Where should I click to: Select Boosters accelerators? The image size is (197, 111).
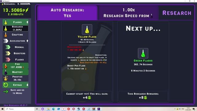[x=16, y=53]
